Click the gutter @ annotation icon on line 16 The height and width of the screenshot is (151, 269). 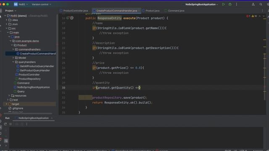(72, 18)
